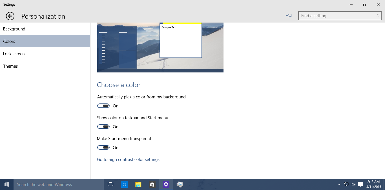
Task: Open the notifications action center icon
Action: [x=360, y=184]
